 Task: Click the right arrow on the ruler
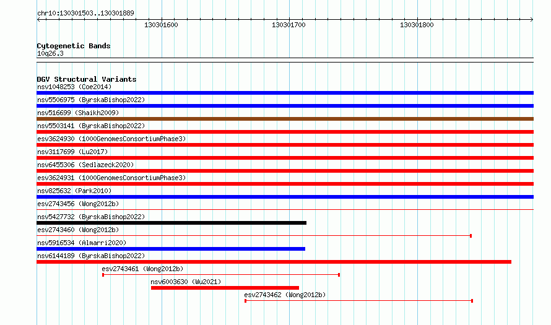[x=532, y=20]
